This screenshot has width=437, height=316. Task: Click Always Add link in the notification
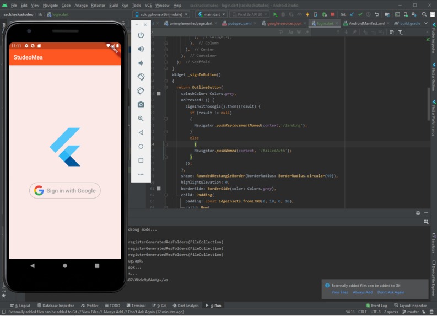click(362, 292)
